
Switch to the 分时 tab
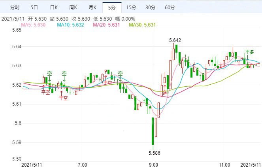[x=15, y=8]
